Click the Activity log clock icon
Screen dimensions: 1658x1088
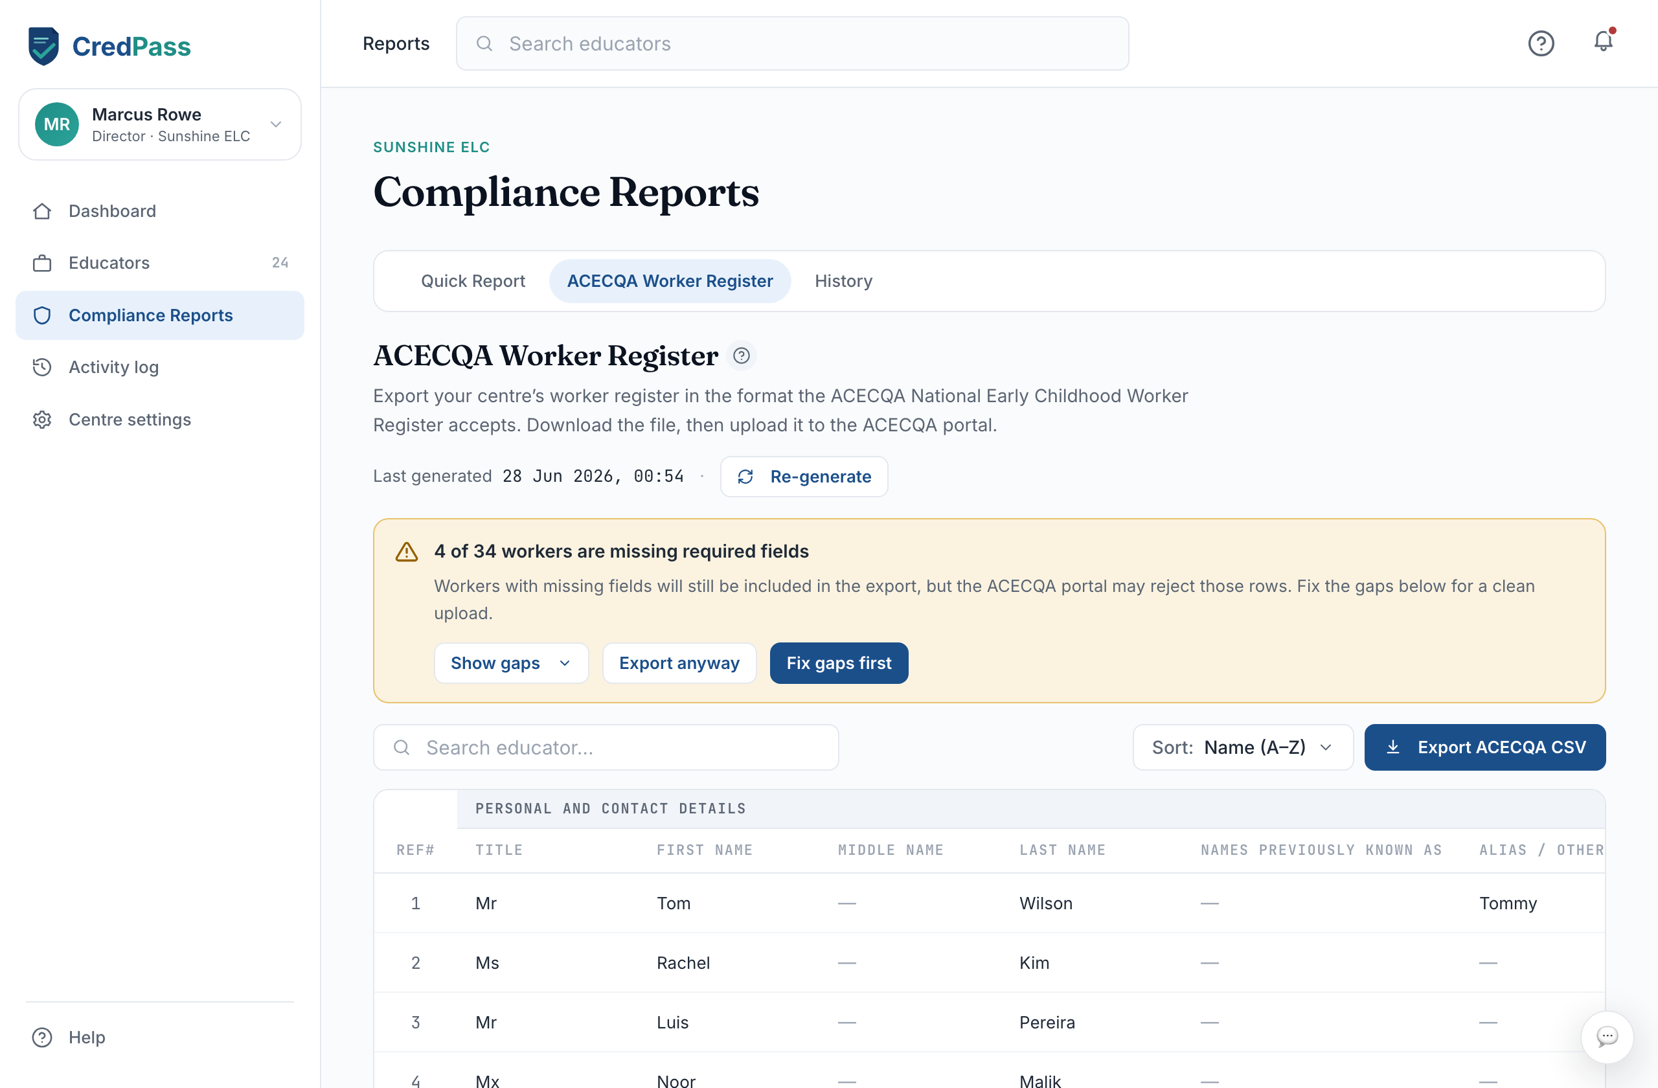(42, 367)
